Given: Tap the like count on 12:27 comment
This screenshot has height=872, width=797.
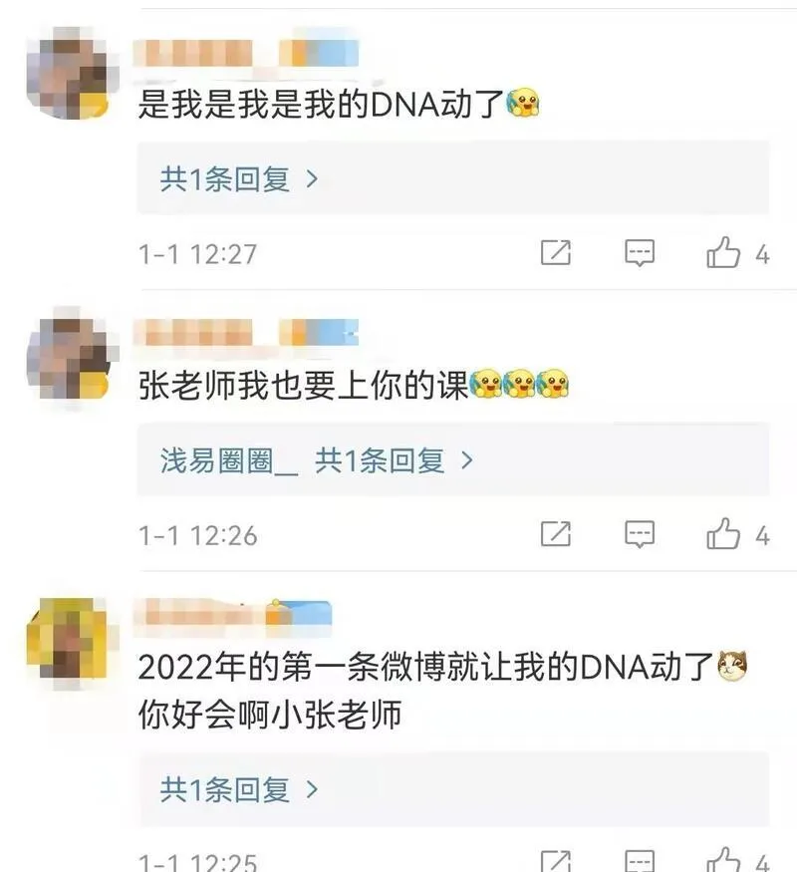Looking at the screenshot, I should point(762,255).
